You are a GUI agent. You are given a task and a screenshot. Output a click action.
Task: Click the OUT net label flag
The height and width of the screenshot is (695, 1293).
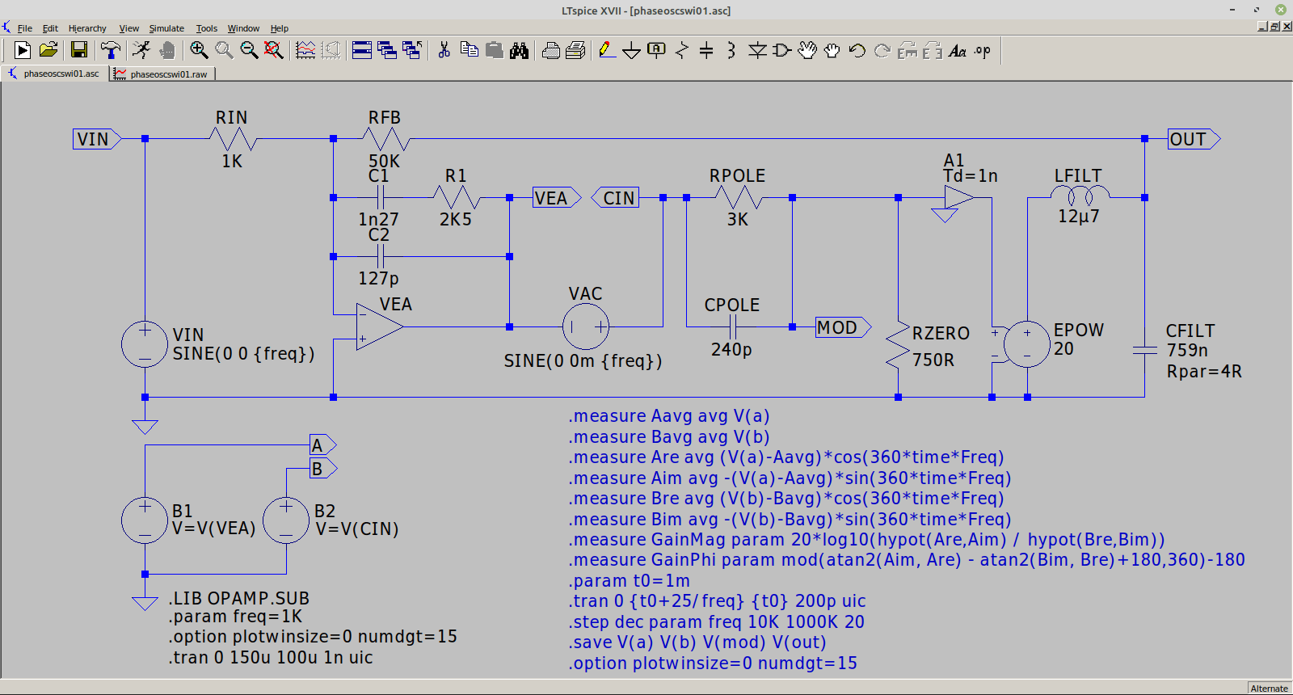click(1194, 139)
